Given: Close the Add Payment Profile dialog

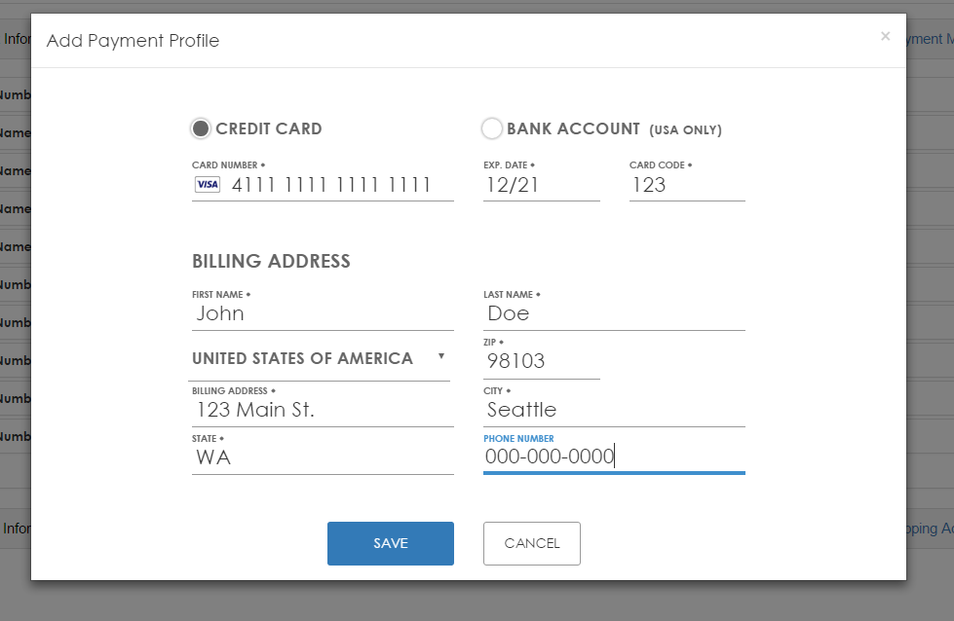Looking at the screenshot, I should click(x=885, y=37).
